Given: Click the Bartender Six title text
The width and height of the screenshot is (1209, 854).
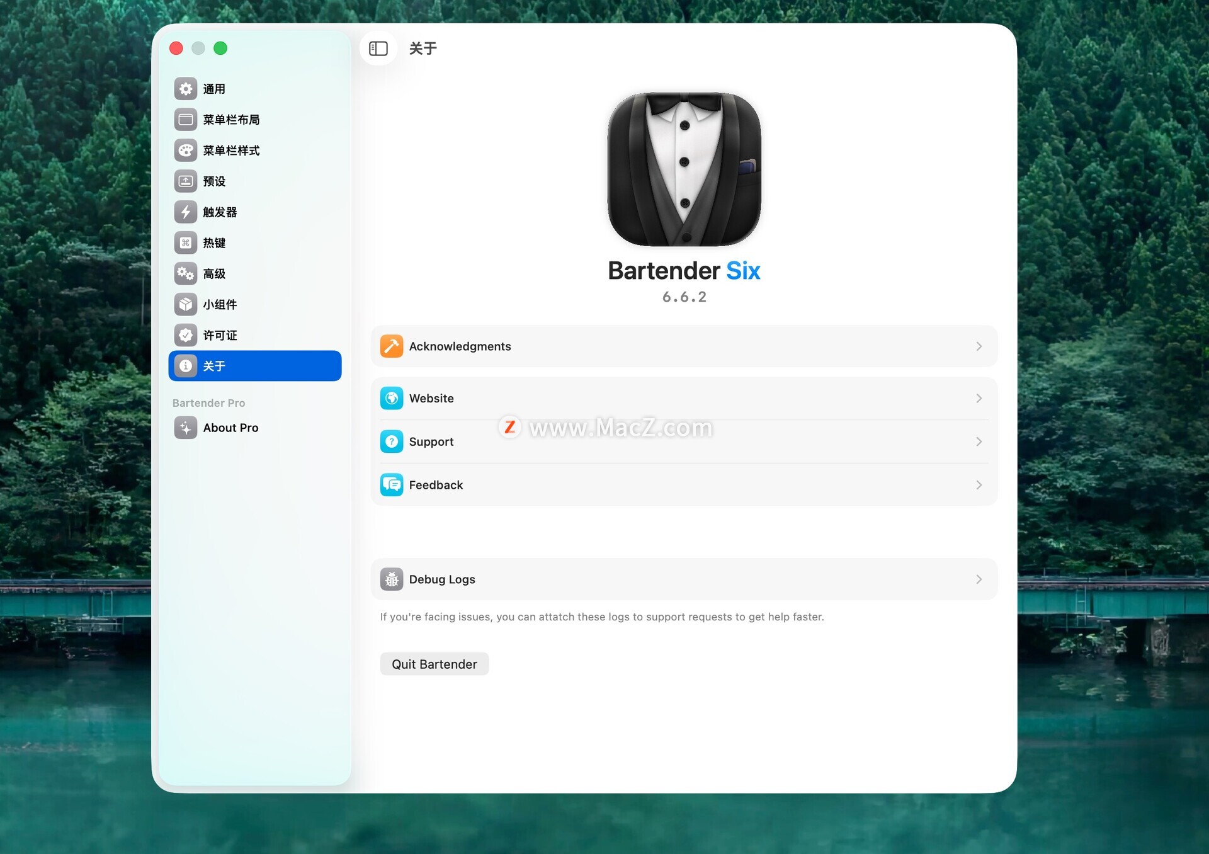Looking at the screenshot, I should (684, 271).
